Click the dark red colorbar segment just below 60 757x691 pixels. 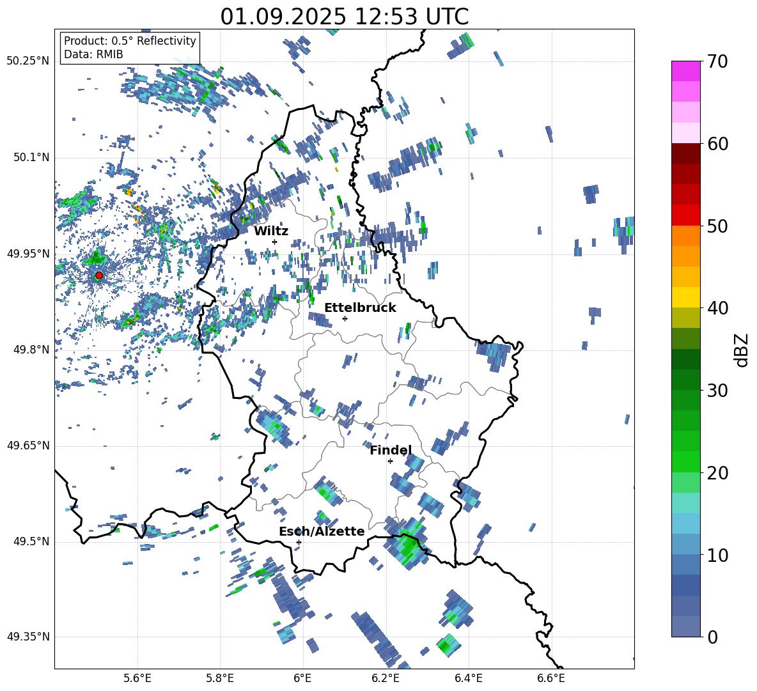coord(685,153)
